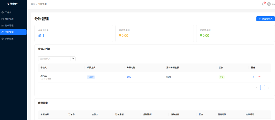Click the 订单管理 list icon
The width and height of the screenshot is (275, 120).
point(3,25)
